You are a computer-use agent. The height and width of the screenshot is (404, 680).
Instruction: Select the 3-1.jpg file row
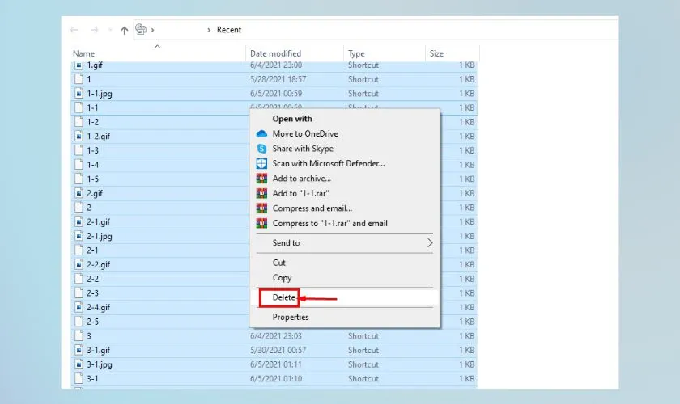point(100,364)
